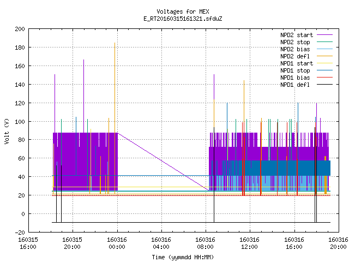
Task: Click the y-axis tick value 80
Action: (x=21, y=140)
